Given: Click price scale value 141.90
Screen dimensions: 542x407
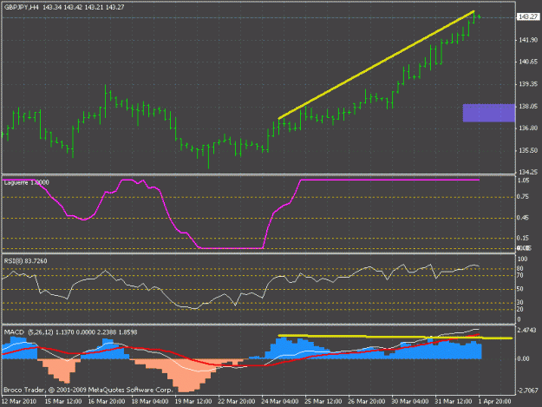Looking at the screenshot, I should [x=528, y=40].
